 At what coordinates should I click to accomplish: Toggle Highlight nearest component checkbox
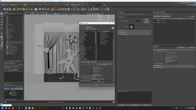pos(164,61)
